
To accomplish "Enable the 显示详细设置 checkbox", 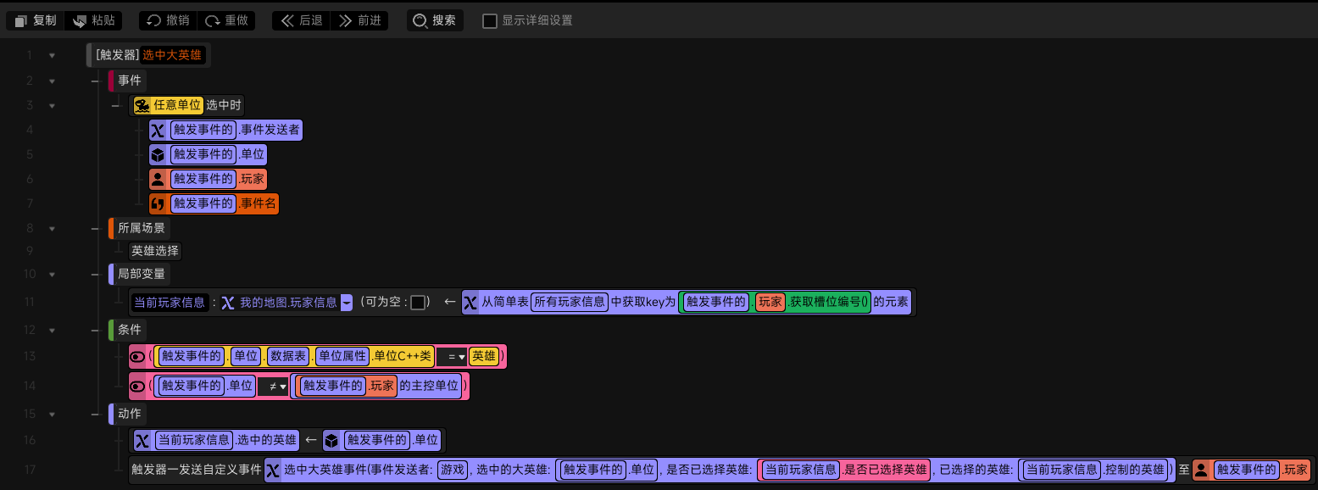I will pyautogui.click(x=489, y=20).
